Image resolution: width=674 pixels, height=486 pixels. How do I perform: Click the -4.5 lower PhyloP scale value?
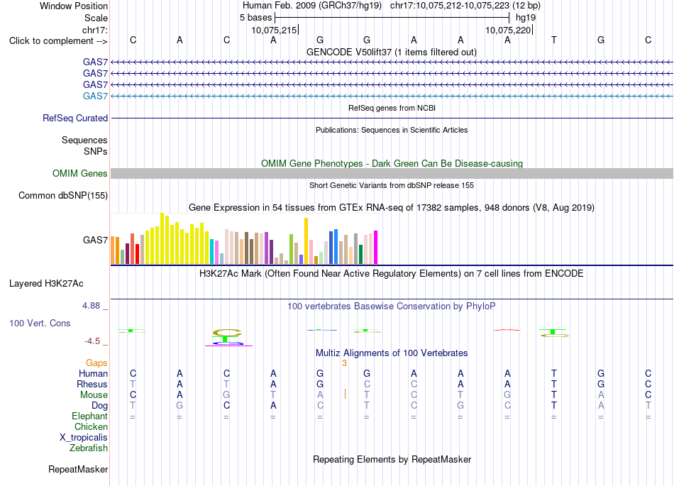(x=92, y=341)
